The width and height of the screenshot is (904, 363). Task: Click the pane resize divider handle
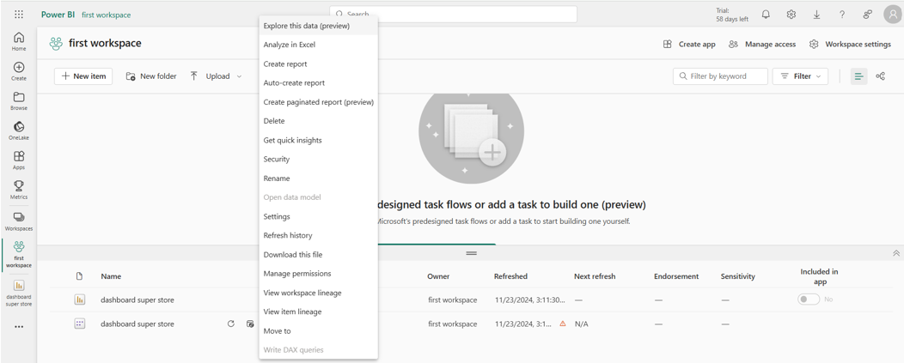(x=471, y=253)
